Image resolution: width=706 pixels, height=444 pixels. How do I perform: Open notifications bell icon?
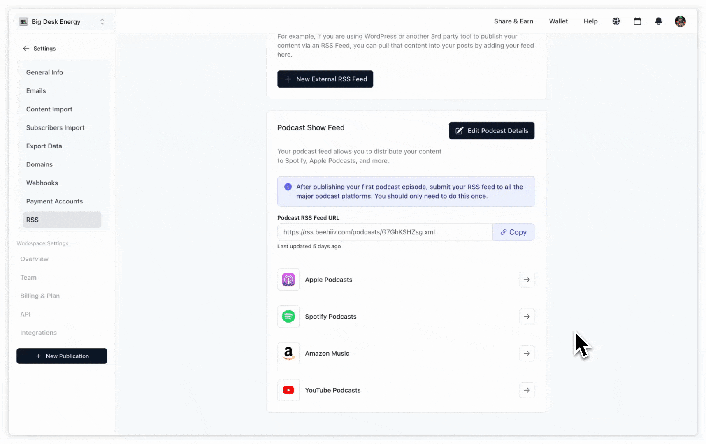659,21
